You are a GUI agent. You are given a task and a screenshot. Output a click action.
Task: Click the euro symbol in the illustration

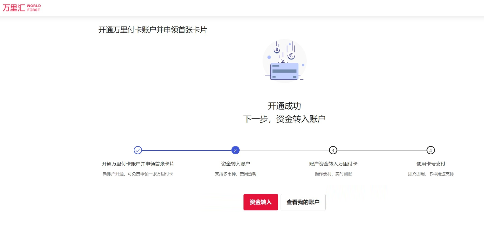coord(291,55)
